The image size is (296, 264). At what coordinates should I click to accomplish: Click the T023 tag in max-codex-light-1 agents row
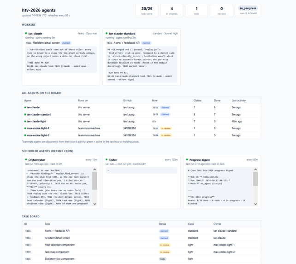pos(155,129)
